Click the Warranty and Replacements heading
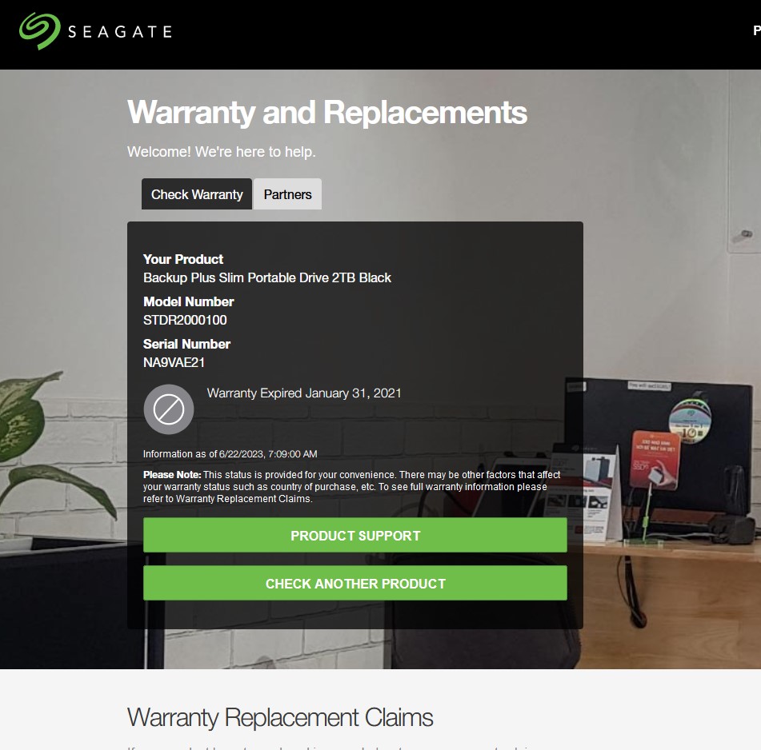This screenshot has width=761, height=750. tap(326, 113)
